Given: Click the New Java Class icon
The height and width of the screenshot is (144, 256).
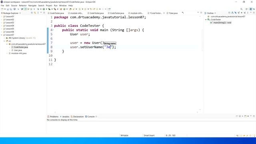Looking at the screenshot, I should click(x=64, y=9).
